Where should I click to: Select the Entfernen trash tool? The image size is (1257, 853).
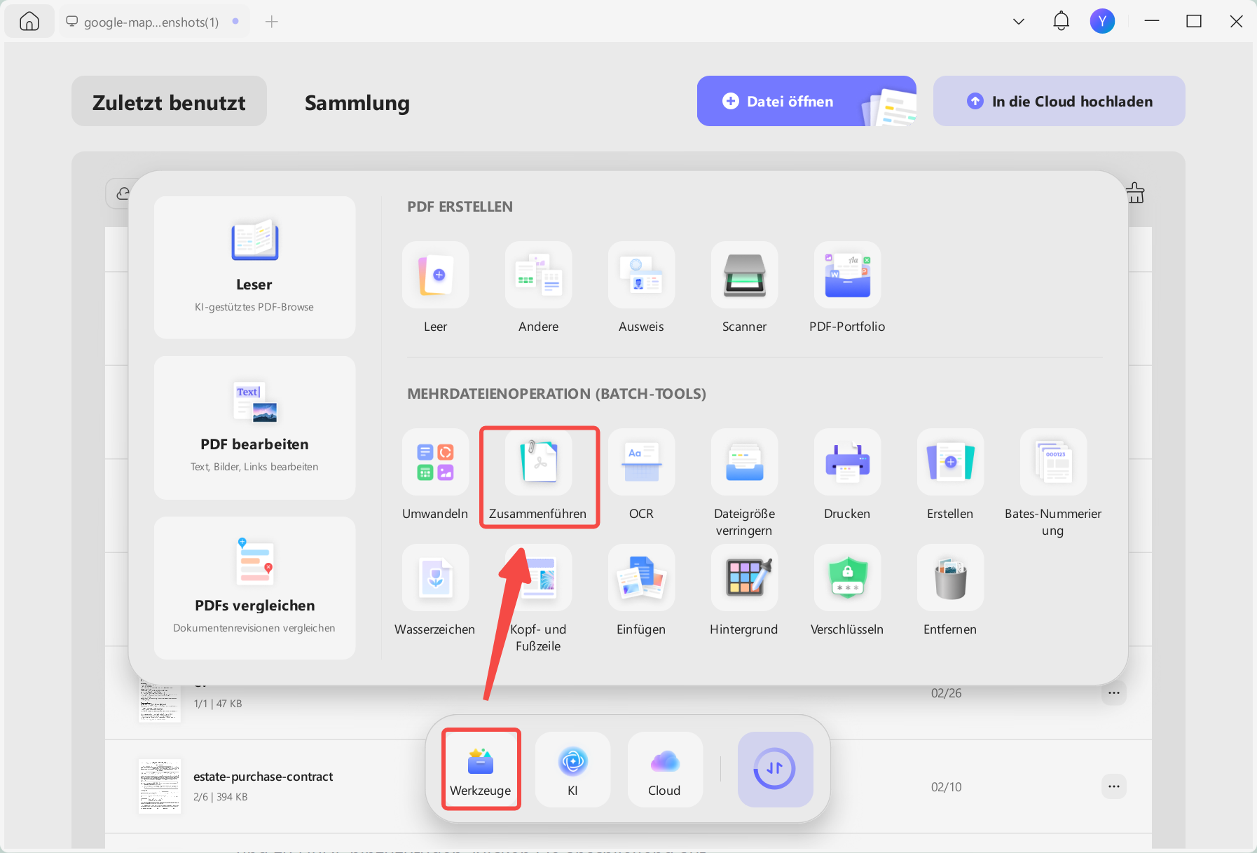click(x=950, y=578)
